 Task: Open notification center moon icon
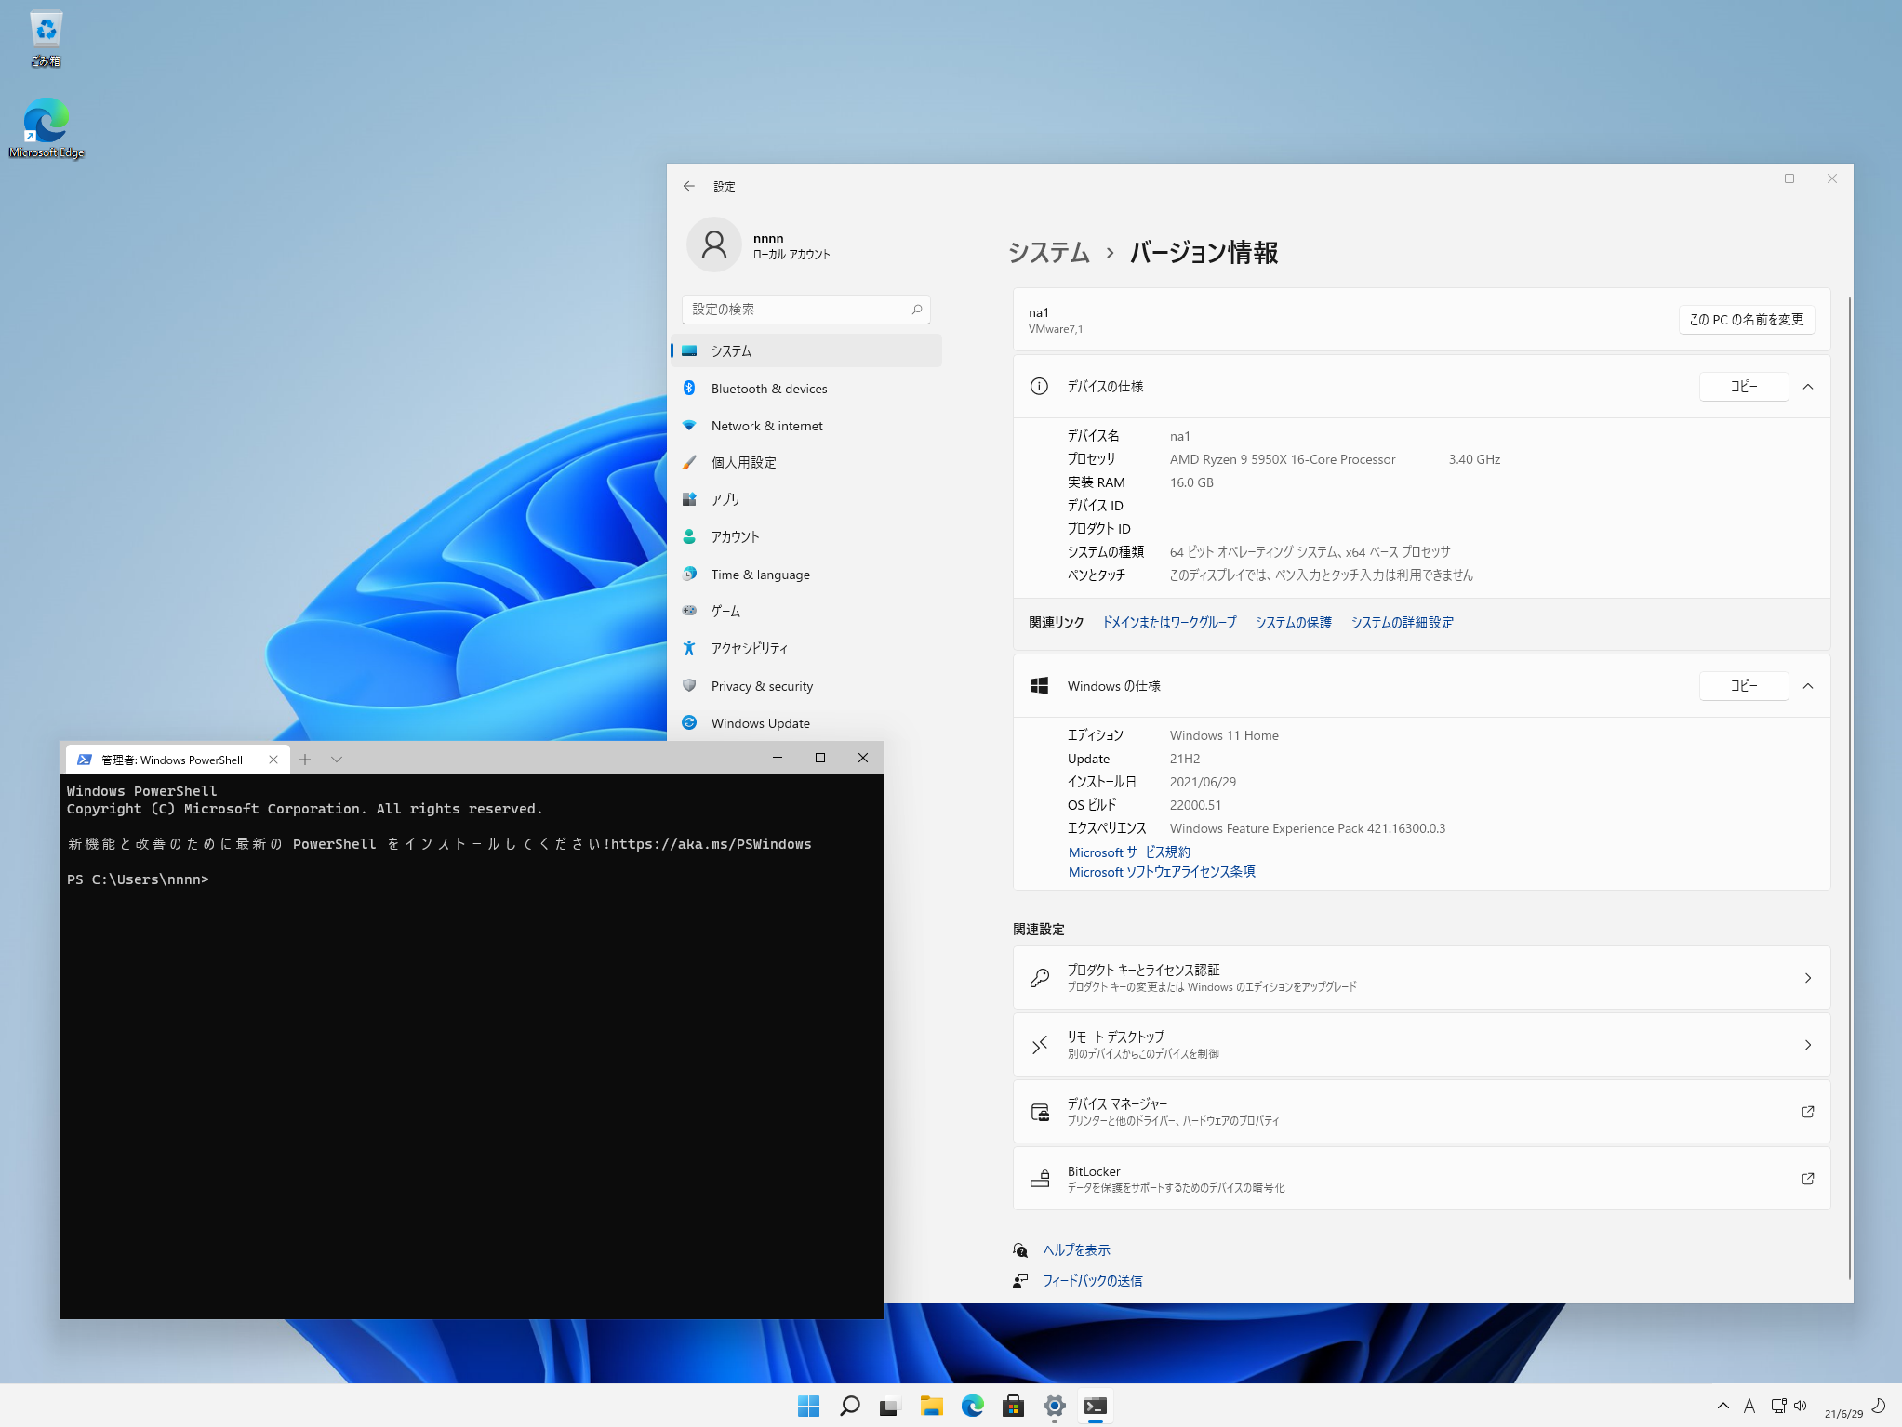(x=1878, y=1406)
